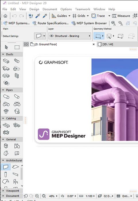
Task: Select the Object chair tool
Action: [x=16, y=182]
